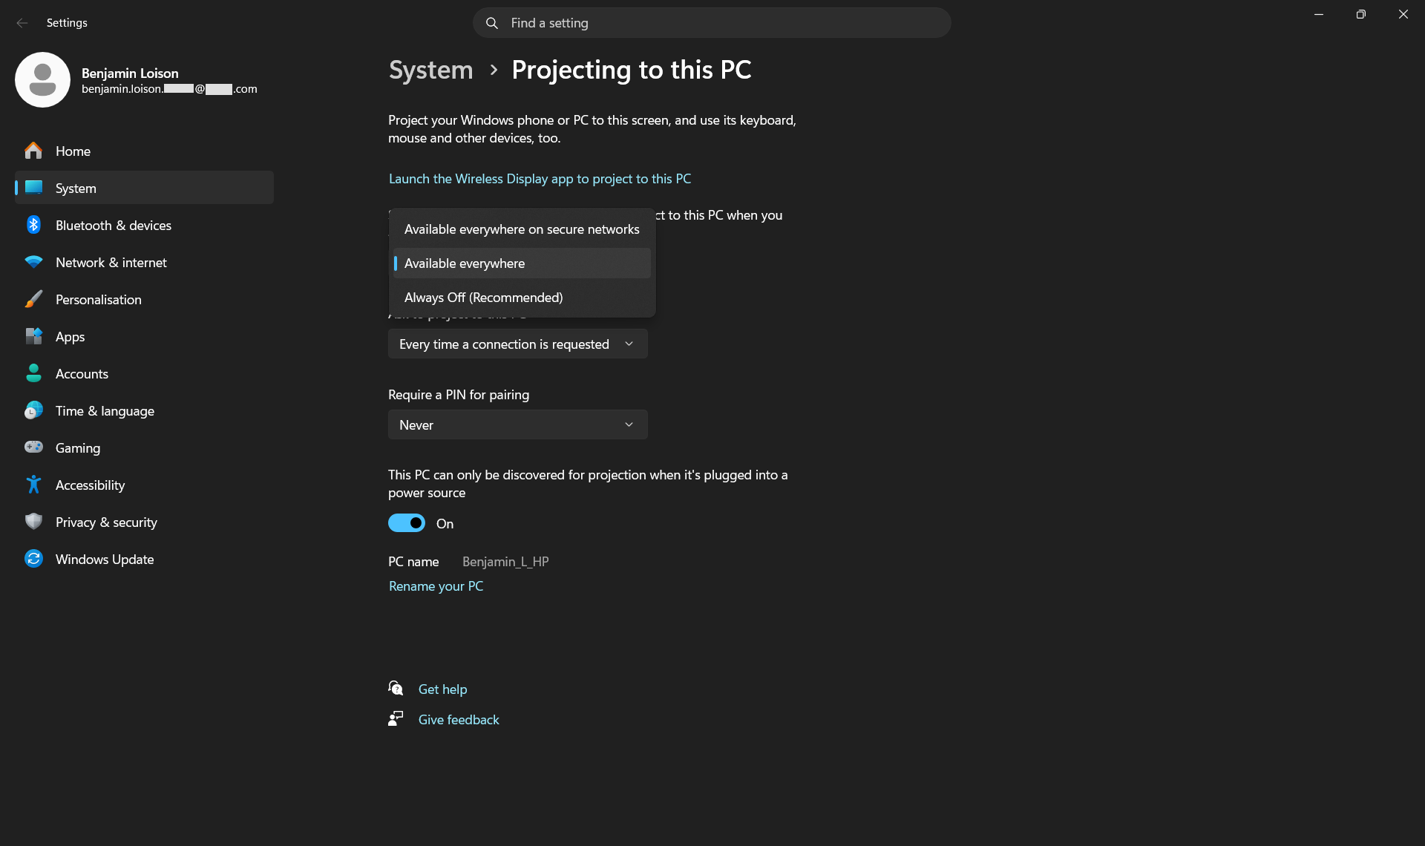
Task: Select the 'Available everywhere' option
Action: pyautogui.click(x=465, y=263)
